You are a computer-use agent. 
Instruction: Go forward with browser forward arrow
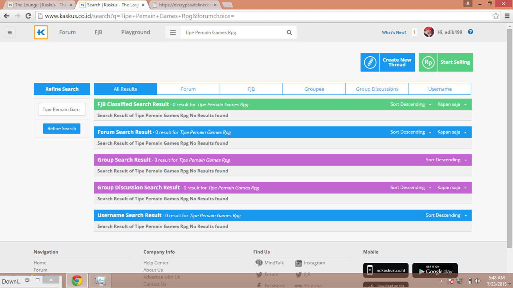[17, 16]
